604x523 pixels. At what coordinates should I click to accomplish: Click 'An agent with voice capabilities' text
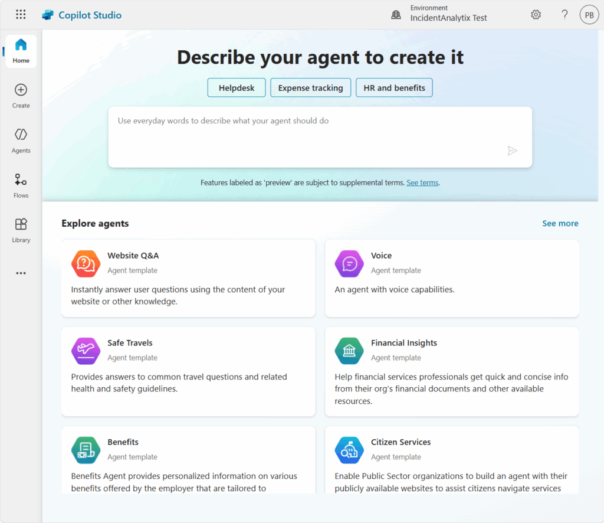click(395, 290)
